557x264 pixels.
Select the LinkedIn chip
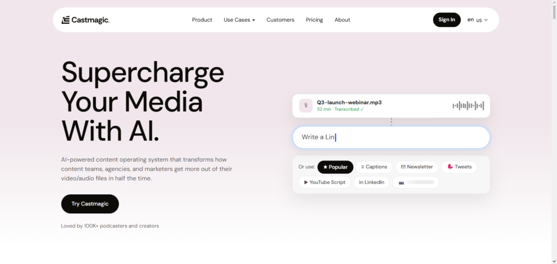[372, 182]
